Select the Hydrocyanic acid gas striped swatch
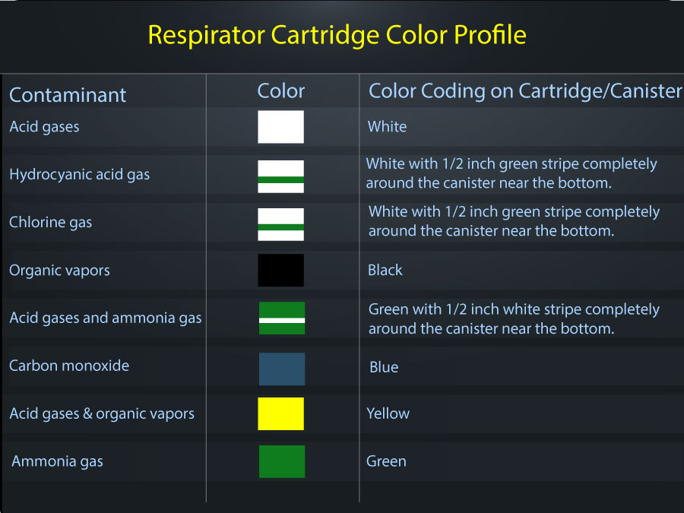 pos(280,176)
